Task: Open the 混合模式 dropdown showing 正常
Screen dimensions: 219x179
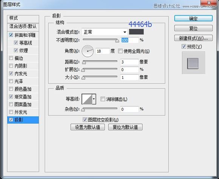Action: click(x=105, y=32)
